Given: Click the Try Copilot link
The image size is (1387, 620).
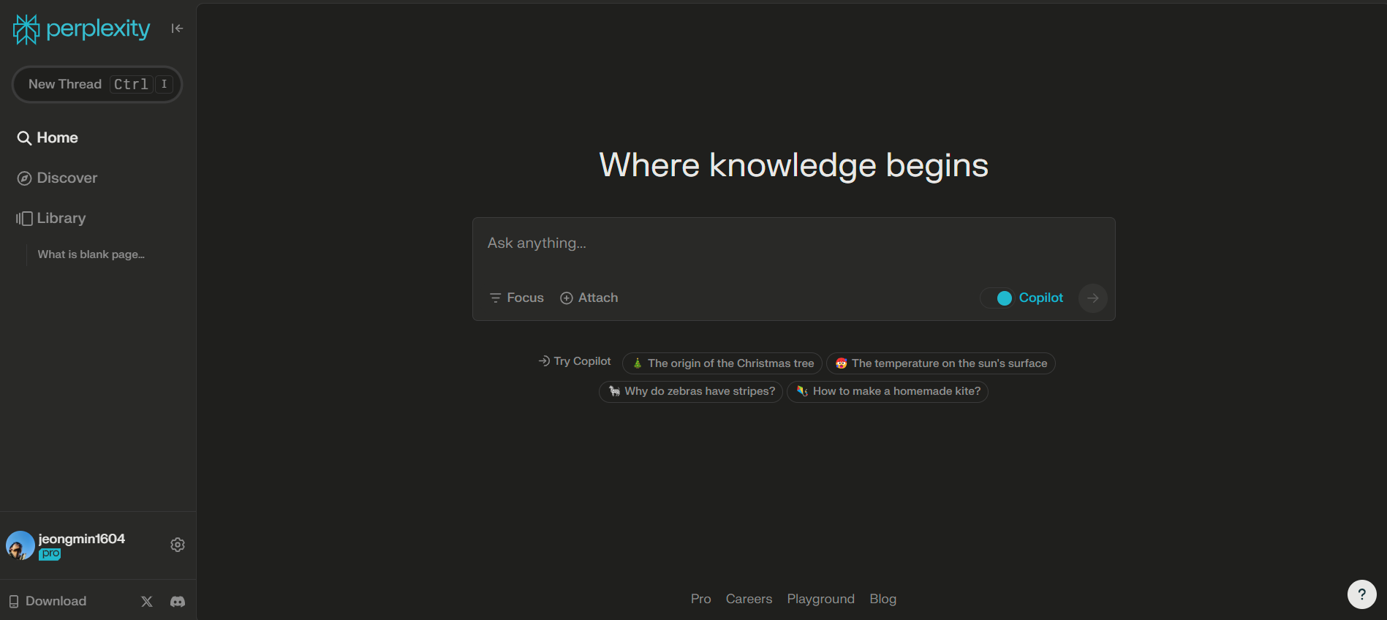Looking at the screenshot, I should [x=575, y=361].
